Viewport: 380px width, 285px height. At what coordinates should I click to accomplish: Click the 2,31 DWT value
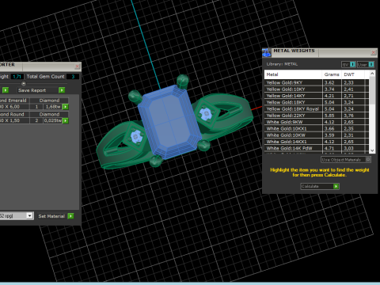[348, 135]
